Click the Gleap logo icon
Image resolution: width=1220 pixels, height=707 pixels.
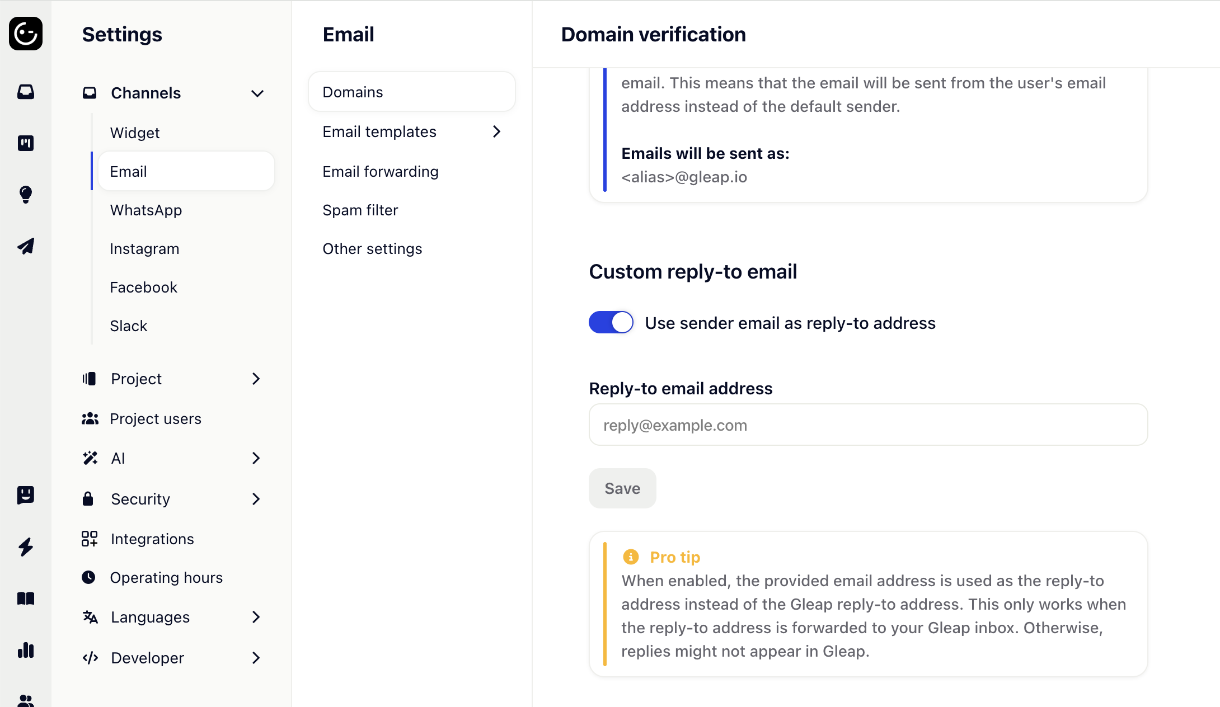26,34
